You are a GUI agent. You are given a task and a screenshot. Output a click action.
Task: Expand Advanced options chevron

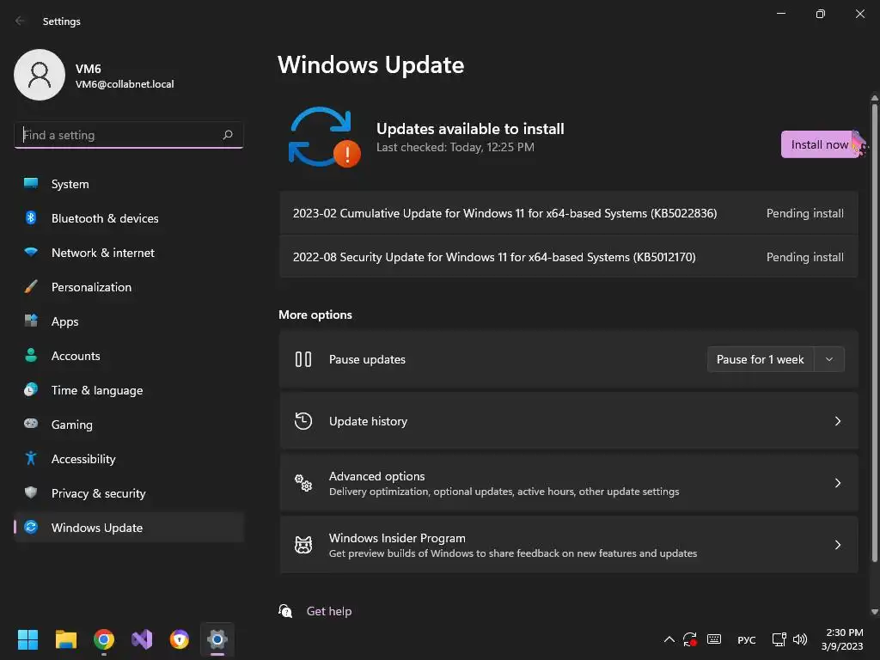tap(837, 483)
